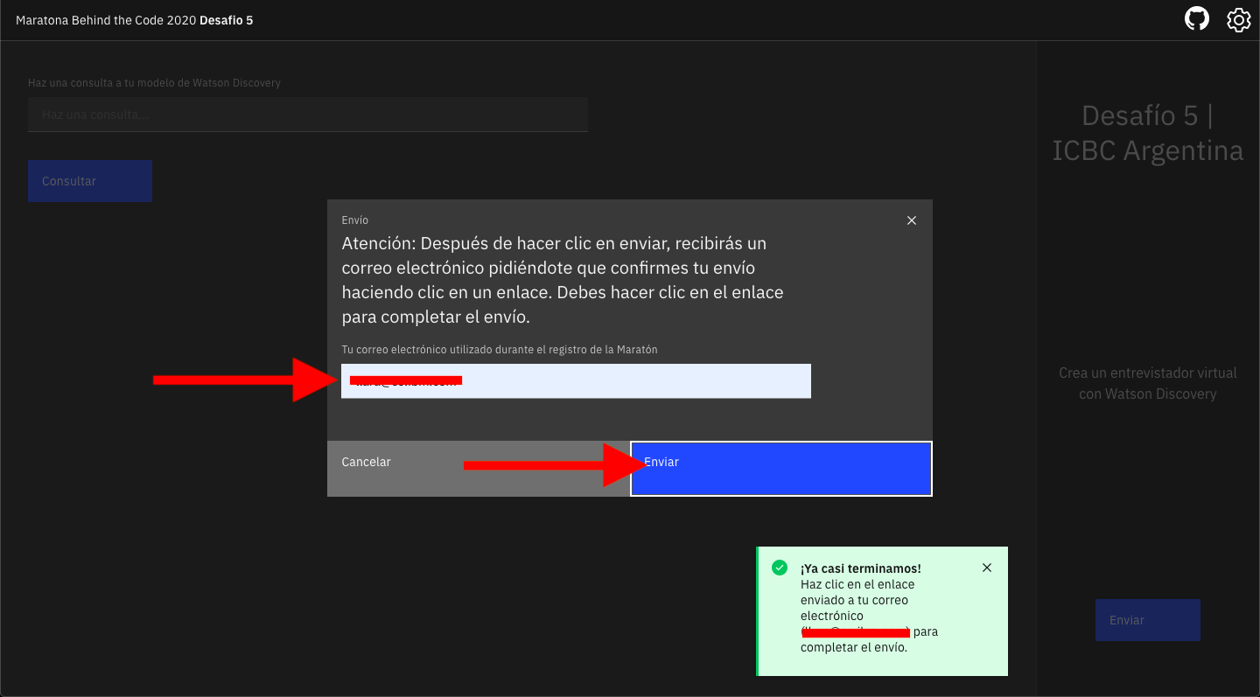1260x697 pixels.
Task: Click the Cancelar button
Action: coord(479,469)
